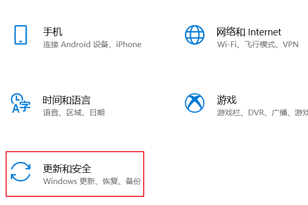Click the word iPhone under 手机
Viewport: 308px width, 205px height.
click(129, 45)
